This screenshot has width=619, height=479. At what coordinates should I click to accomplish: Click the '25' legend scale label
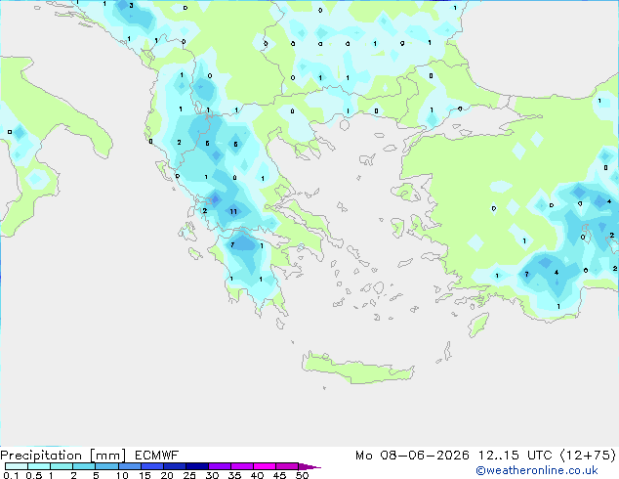point(189,475)
